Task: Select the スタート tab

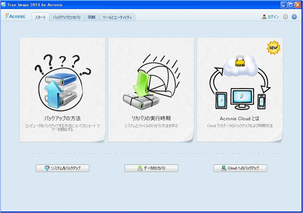Action: tap(40, 17)
